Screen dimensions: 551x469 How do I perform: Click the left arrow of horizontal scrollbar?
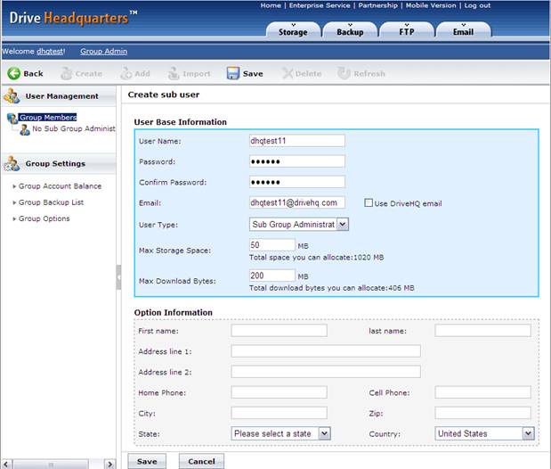[7, 464]
